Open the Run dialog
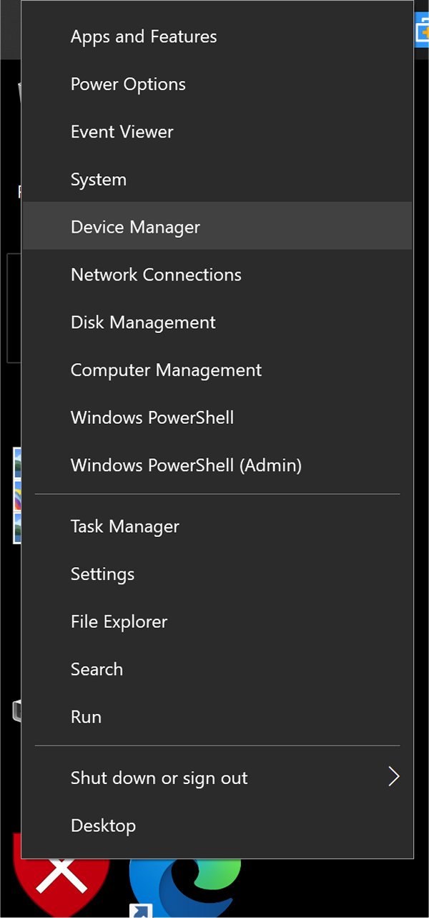 click(86, 716)
